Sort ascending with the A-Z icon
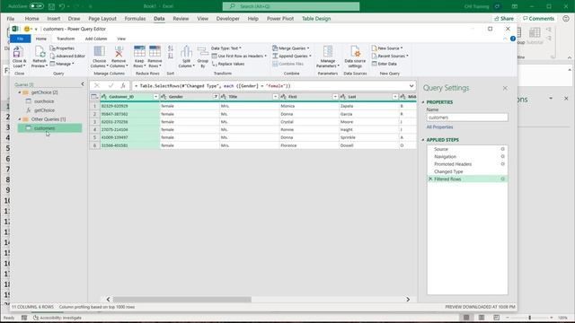 171,48
